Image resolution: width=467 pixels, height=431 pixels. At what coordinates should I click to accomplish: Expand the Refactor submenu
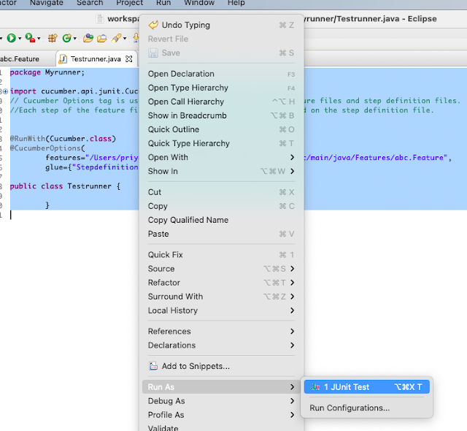221,283
